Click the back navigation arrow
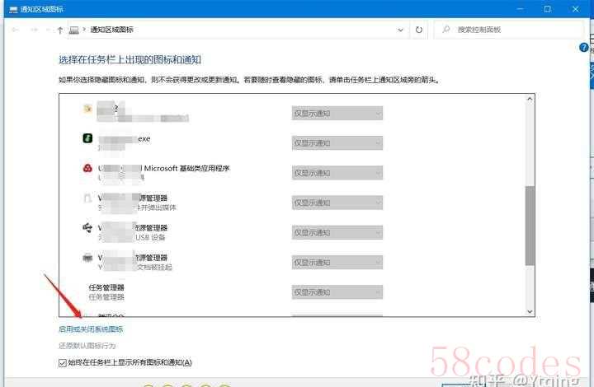 (x=16, y=30)
